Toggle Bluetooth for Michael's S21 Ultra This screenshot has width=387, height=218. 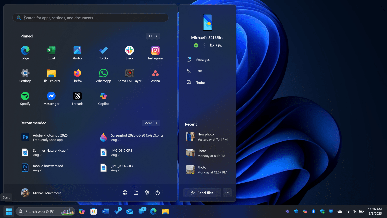coord(204,45)
